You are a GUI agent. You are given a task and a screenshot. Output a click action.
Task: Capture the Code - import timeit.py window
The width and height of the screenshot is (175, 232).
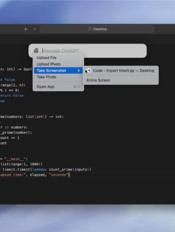click(121, 71)
